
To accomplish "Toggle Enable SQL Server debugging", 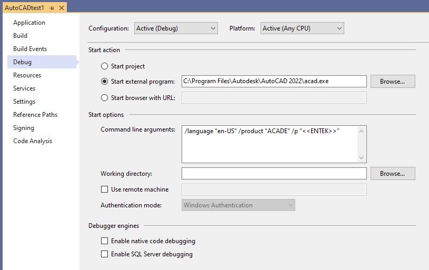I will 104,254.
